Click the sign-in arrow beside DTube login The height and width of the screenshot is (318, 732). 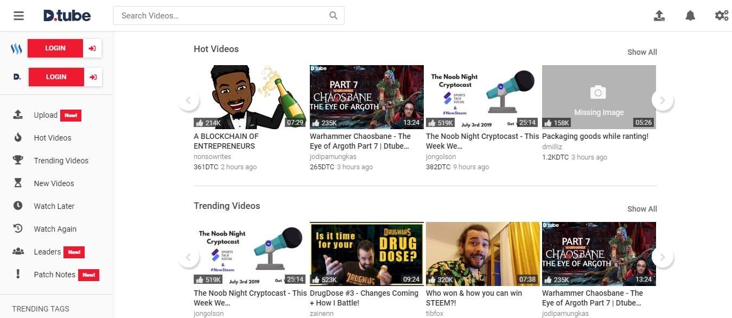pos(93,77)
